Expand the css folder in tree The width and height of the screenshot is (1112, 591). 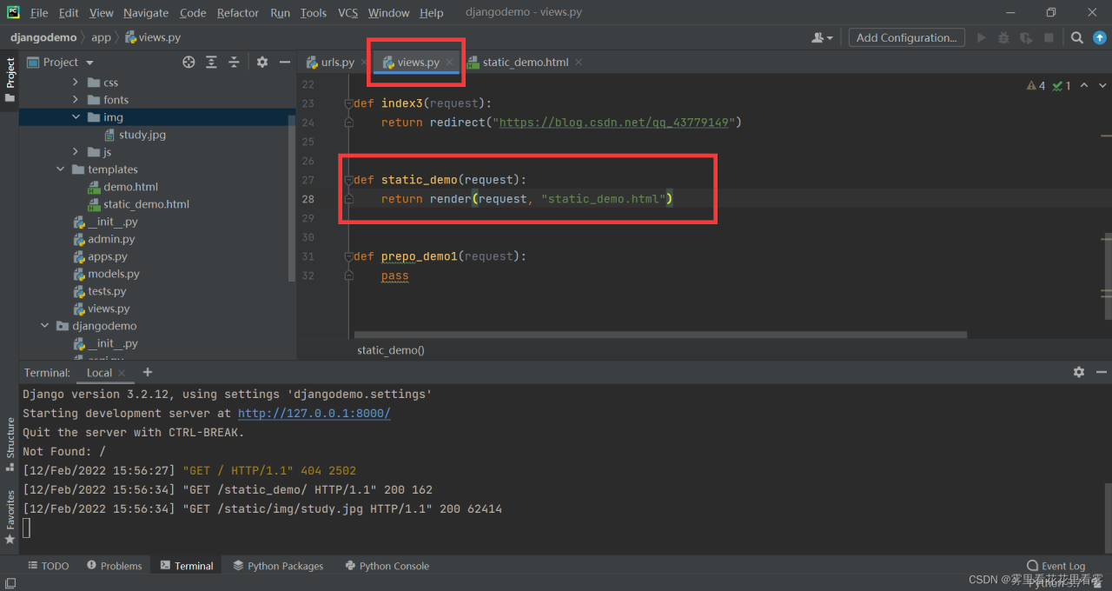pyautogui.click(x=76, y=83)
